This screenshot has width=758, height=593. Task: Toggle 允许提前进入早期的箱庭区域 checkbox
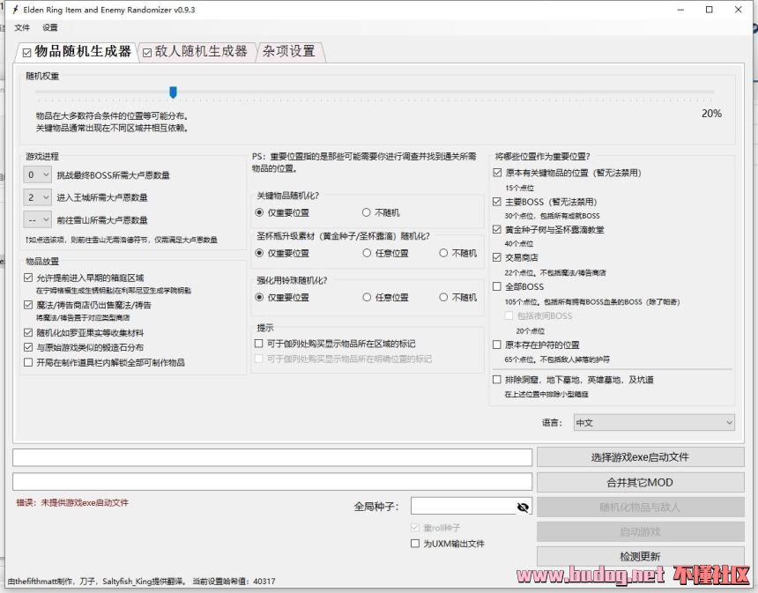pyautogui.click(x=28, y=278)
